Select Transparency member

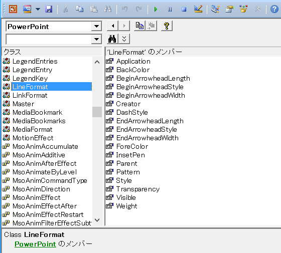click(x=138, y=189)
